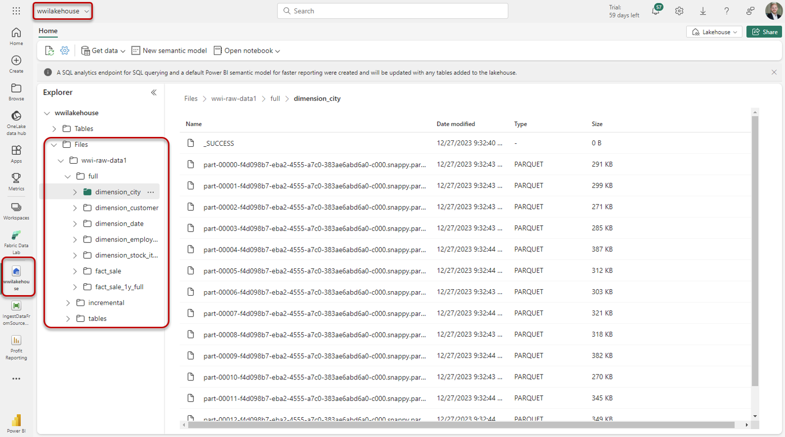Select dimension_date folder in tree
785x437 pixels.
pyautogui.click(x=120, y=224)
